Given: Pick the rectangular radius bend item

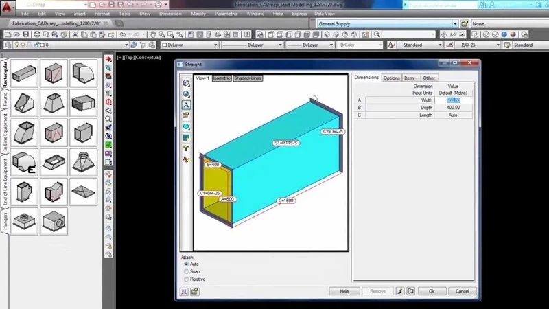Looking at the screenshot, I should click(x=83, y=73).
